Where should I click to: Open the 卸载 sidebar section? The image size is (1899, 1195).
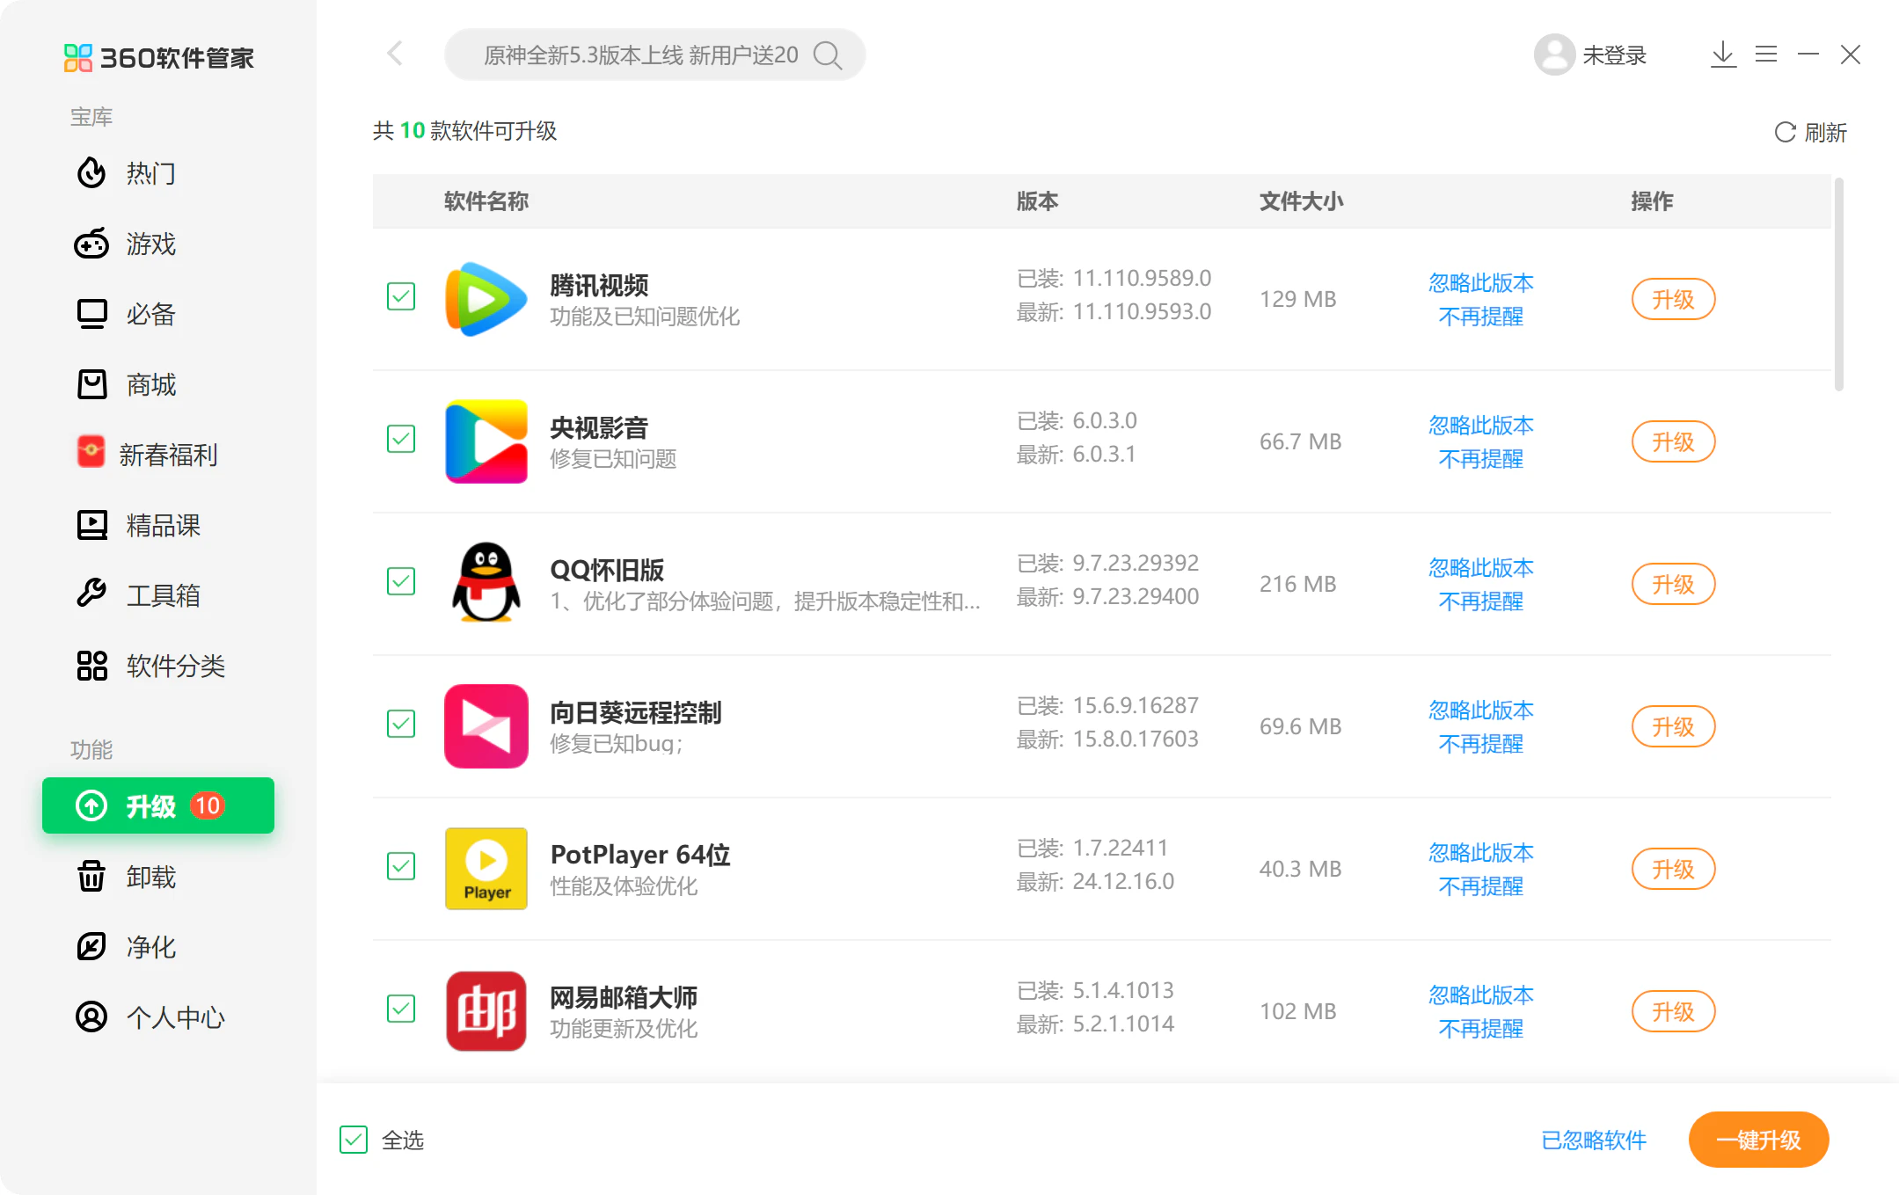point(150,877)
